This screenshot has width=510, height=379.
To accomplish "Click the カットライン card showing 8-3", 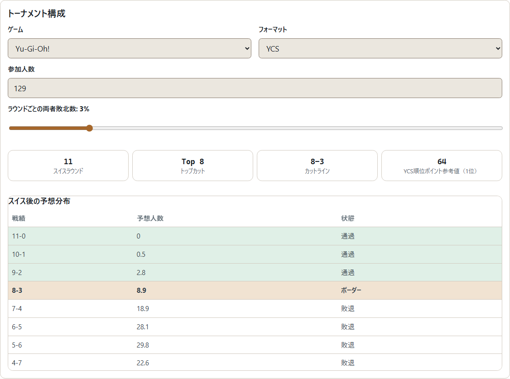I will pos(317,166).
